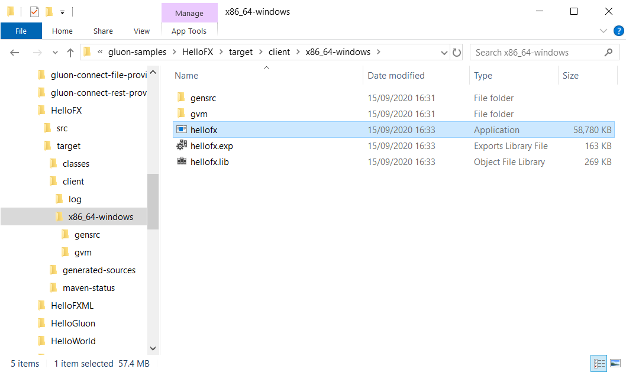The height and width of the screenshot is (372, 626).
Task: Expand the arrow after gluon-samples breadcrumb
Action: [175, 52]
